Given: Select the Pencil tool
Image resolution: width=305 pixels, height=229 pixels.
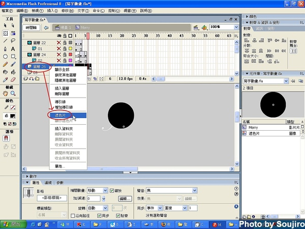Looking at the screenshot, I should 5,64.
